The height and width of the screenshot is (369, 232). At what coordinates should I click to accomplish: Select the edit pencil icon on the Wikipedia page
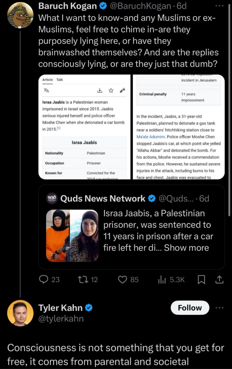tap(122, 90)
